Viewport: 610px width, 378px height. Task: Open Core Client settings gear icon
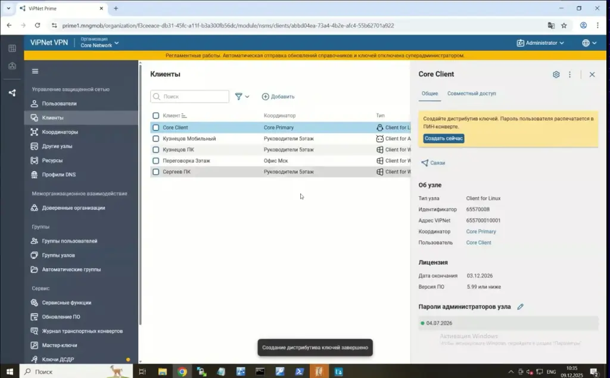[556, 75]
